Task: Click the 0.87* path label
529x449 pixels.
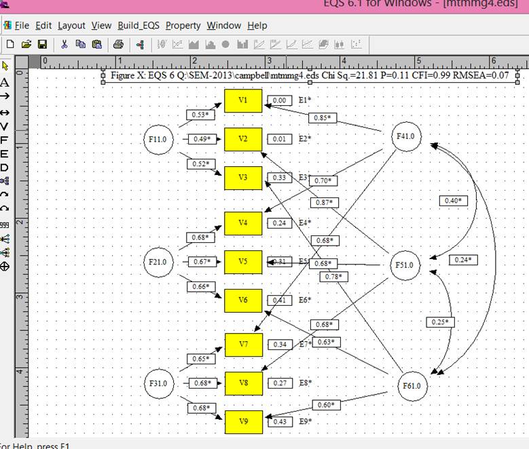Action: [325, 203]
